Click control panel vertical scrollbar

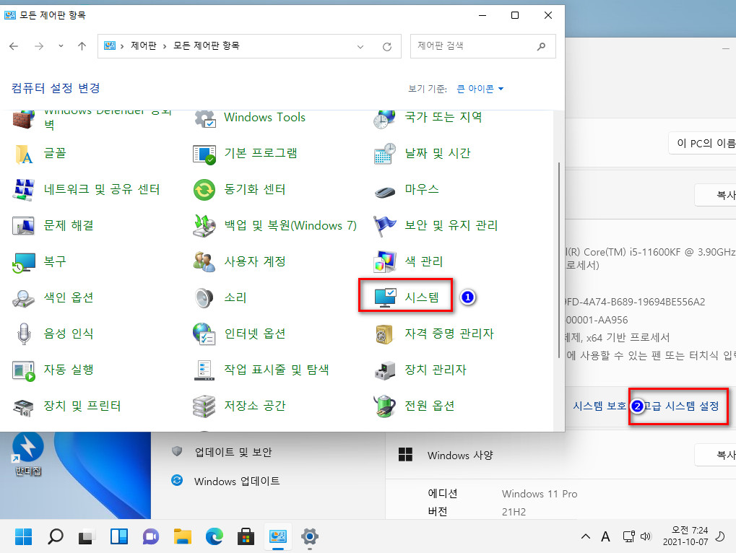pyautogui.click(x=558, y=261)
